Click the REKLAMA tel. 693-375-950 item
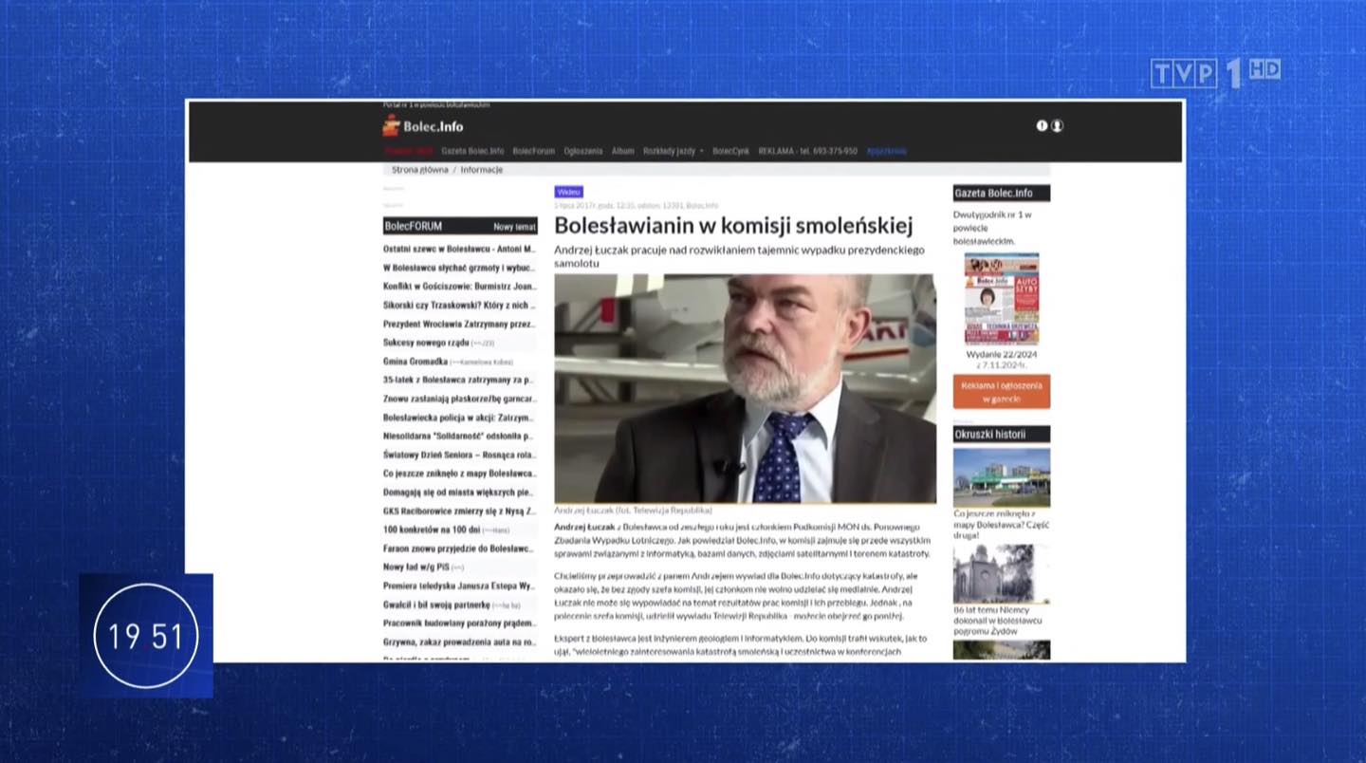Screen dimensions: 1366x763 click(x=808, y=151)
